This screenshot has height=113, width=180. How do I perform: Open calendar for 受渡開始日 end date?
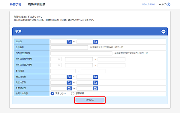point(95,77)
